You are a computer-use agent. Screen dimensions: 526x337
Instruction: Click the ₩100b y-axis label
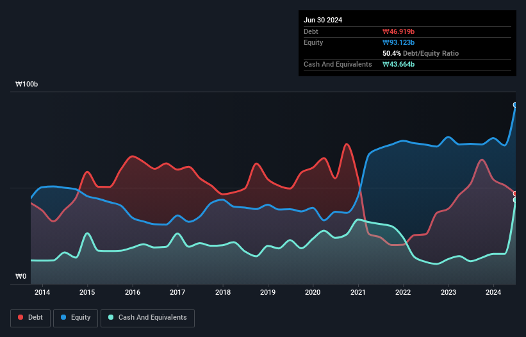coord(26,84)
